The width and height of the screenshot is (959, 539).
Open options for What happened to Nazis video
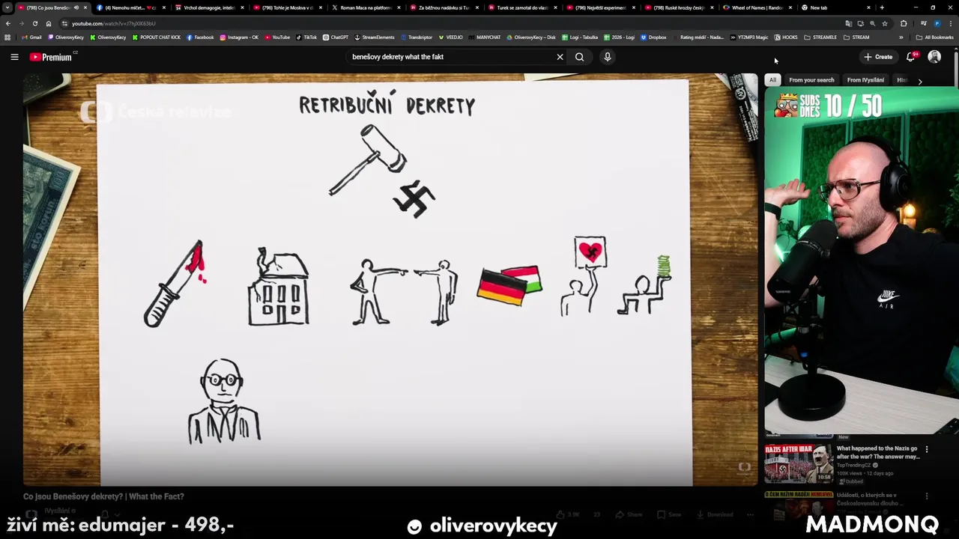point(927,449)
